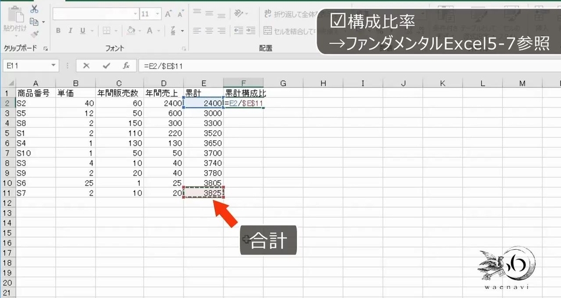This screenshot has height=298, width=561.
Task: Click the Name Box showing E11
Action: point(27,66)
